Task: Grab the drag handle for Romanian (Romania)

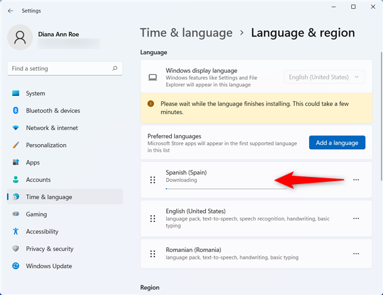Action: [x=152, y=254]
